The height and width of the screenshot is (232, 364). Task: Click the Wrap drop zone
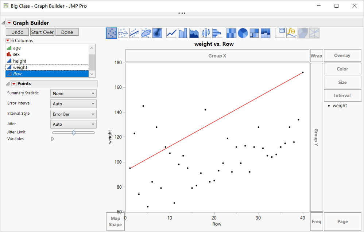[317, 56]
